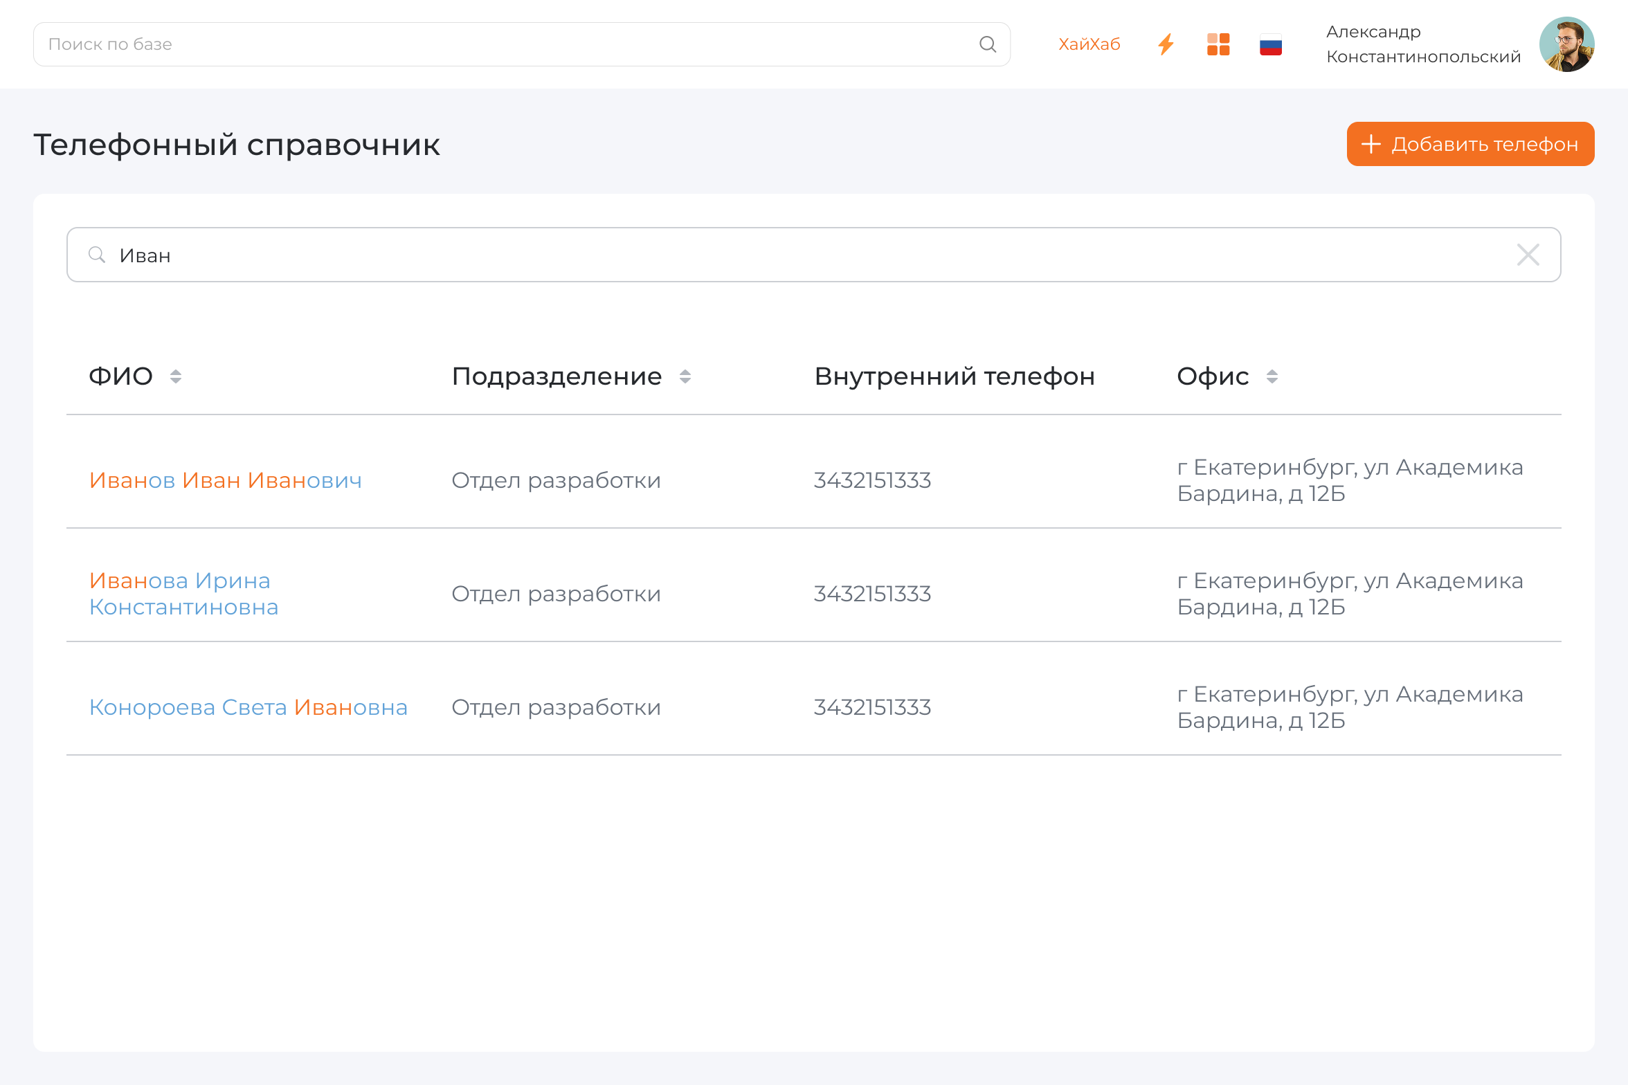Screen dimensions: 1628x1085
Task: Clear the search query with the X icon
Action: pyautogui.click(x=1528, y=255)
